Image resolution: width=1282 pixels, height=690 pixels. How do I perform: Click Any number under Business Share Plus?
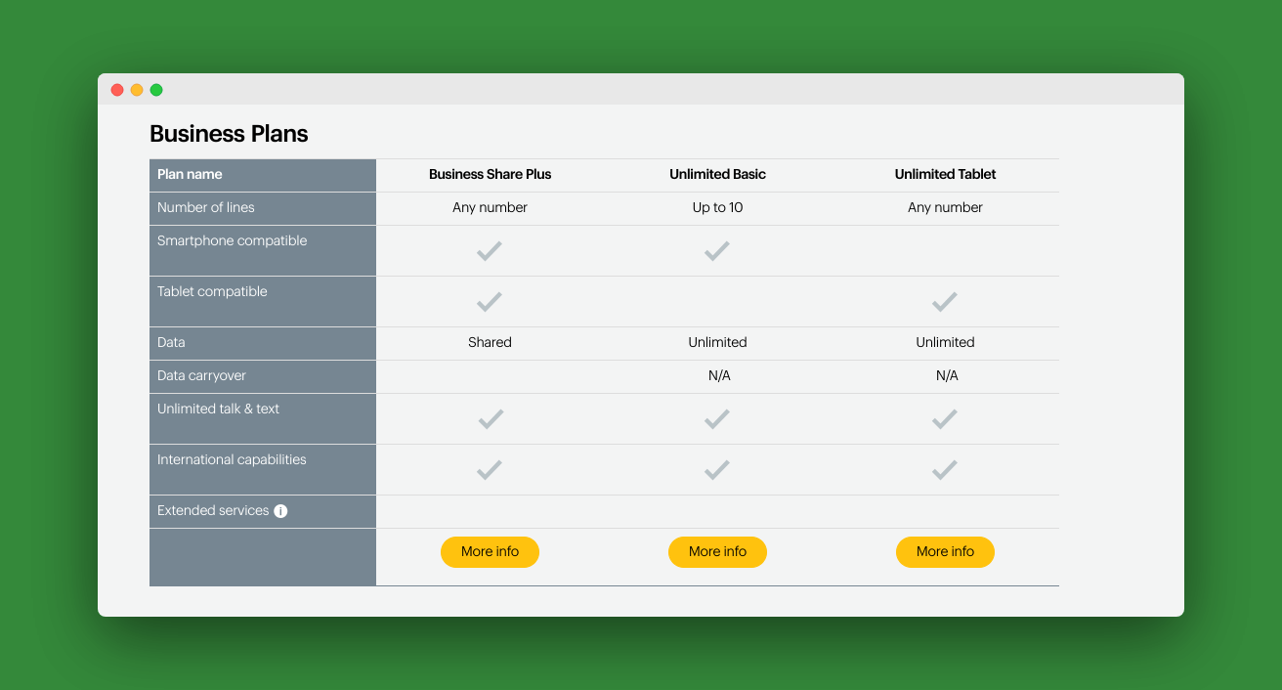490,208
